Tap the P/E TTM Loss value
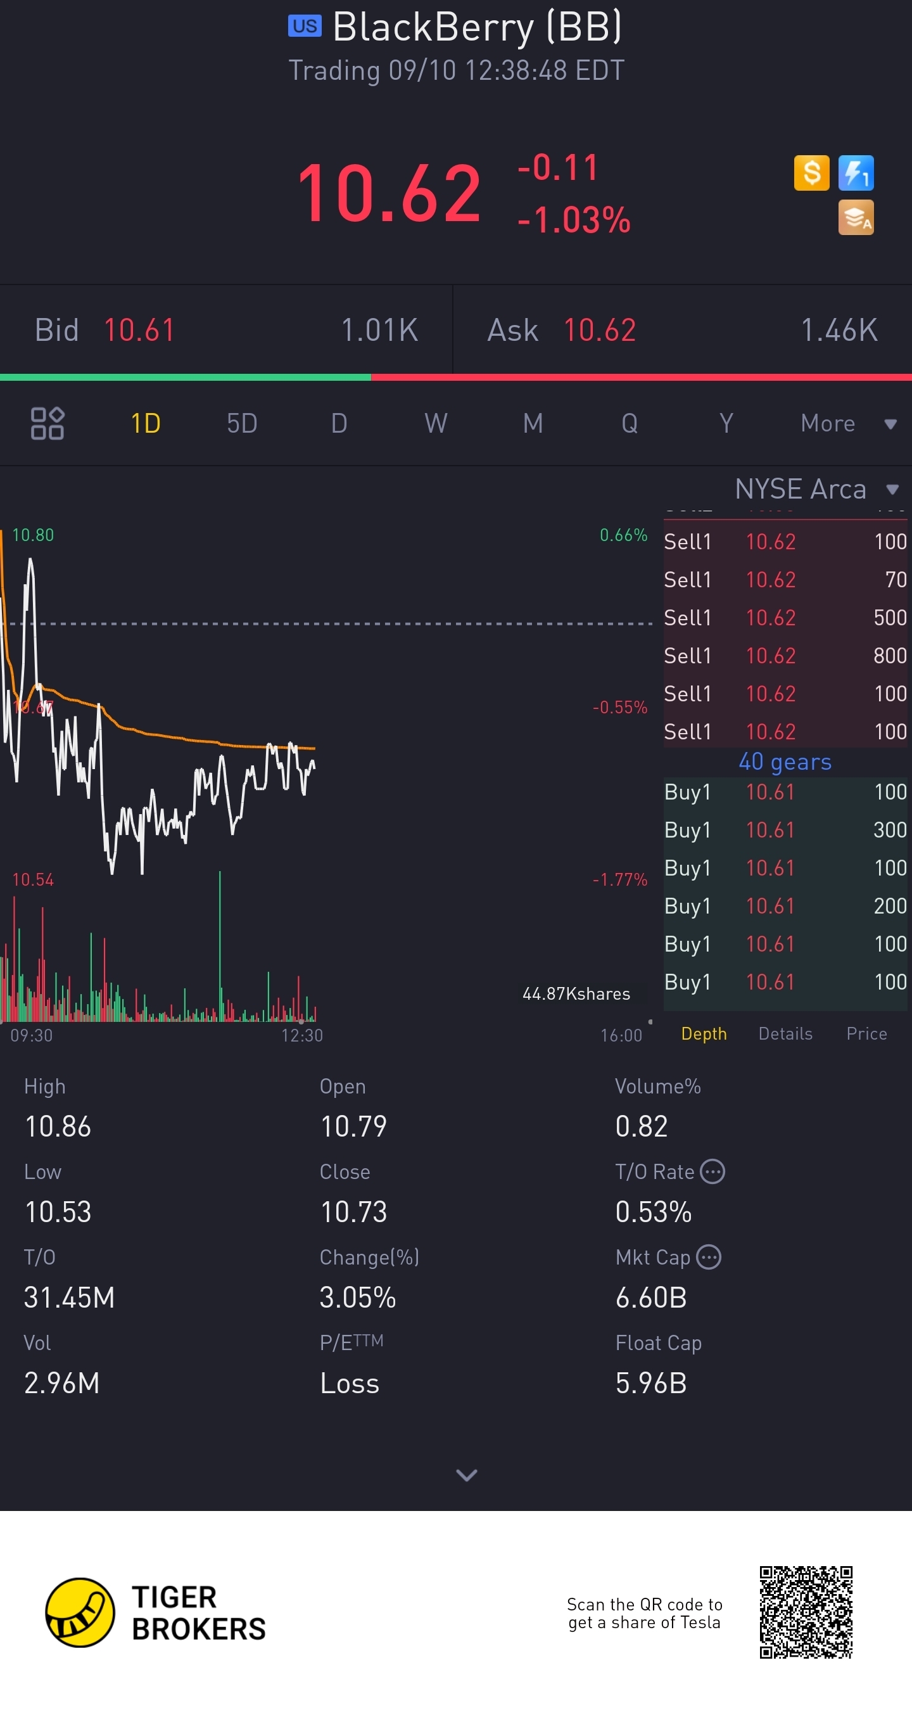The height and width of the screenshot is (1715, 912). (350, 1383)
